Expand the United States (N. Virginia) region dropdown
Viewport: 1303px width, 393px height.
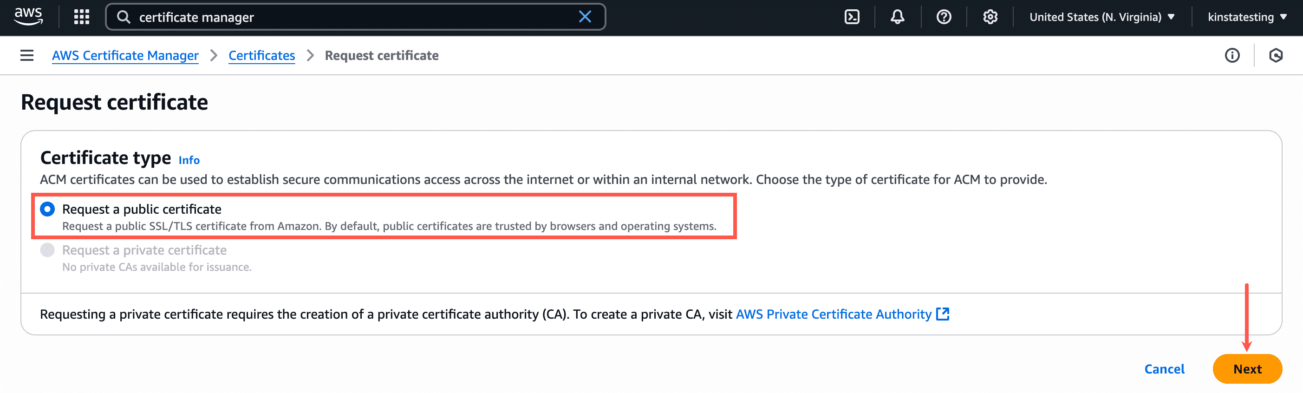click(x=1101, y=17)
